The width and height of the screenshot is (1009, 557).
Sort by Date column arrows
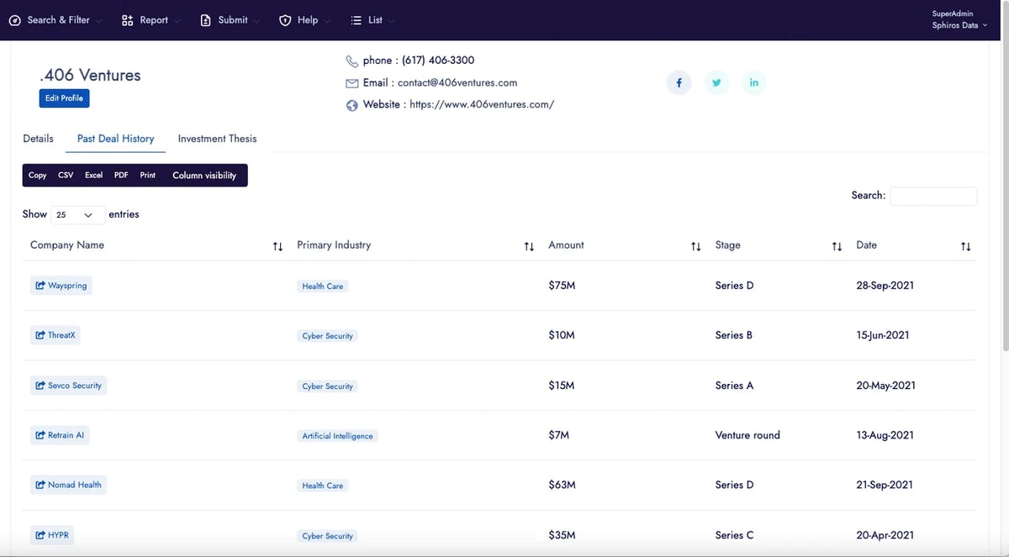[x=965, y=246]
